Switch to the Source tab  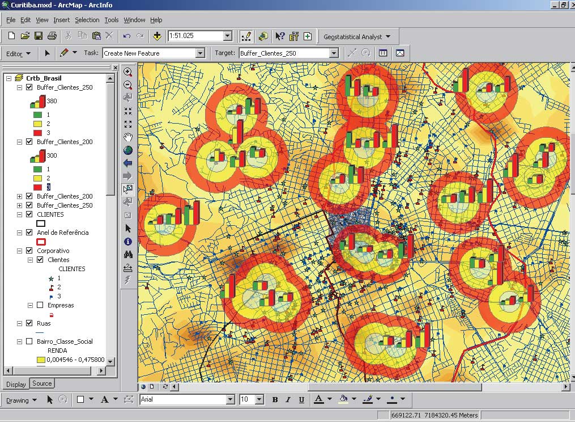[42, 383]
